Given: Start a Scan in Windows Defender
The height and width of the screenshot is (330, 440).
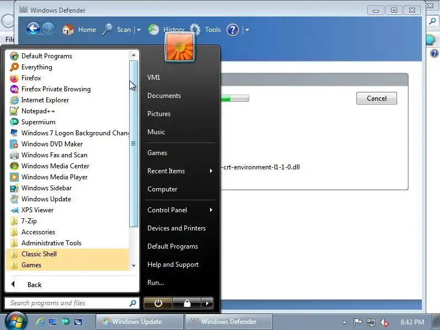Looking at the screenshot, I should click(x=117, y=30).
